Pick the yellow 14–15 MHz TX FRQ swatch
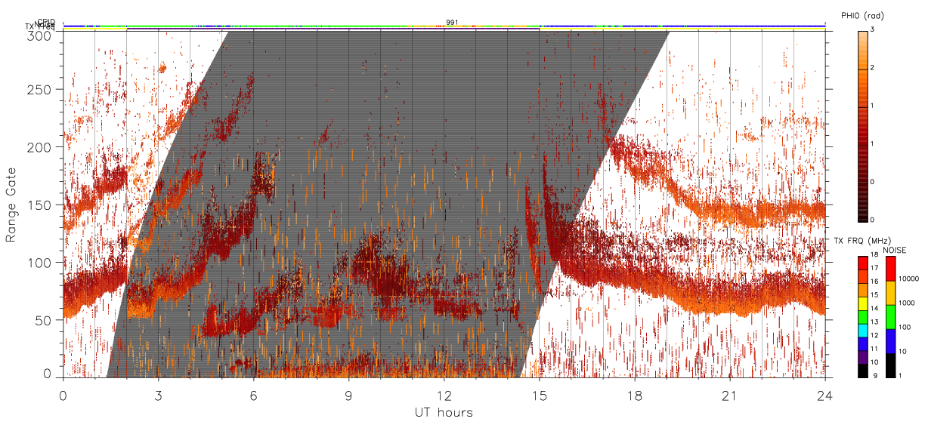Screen dimensions: 928x428 (863, 303)
